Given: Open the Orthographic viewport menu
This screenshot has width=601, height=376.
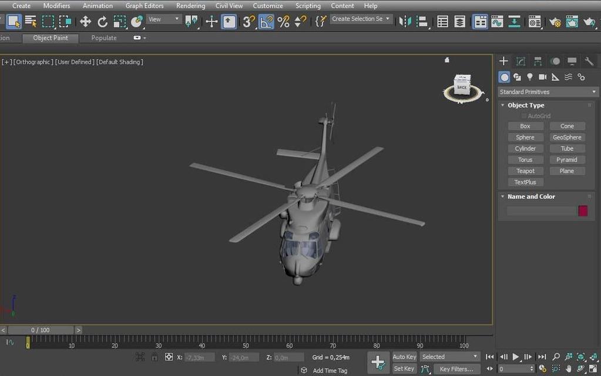Looking at the screenshot, I should pyautogui.click(x=33, y=62).
